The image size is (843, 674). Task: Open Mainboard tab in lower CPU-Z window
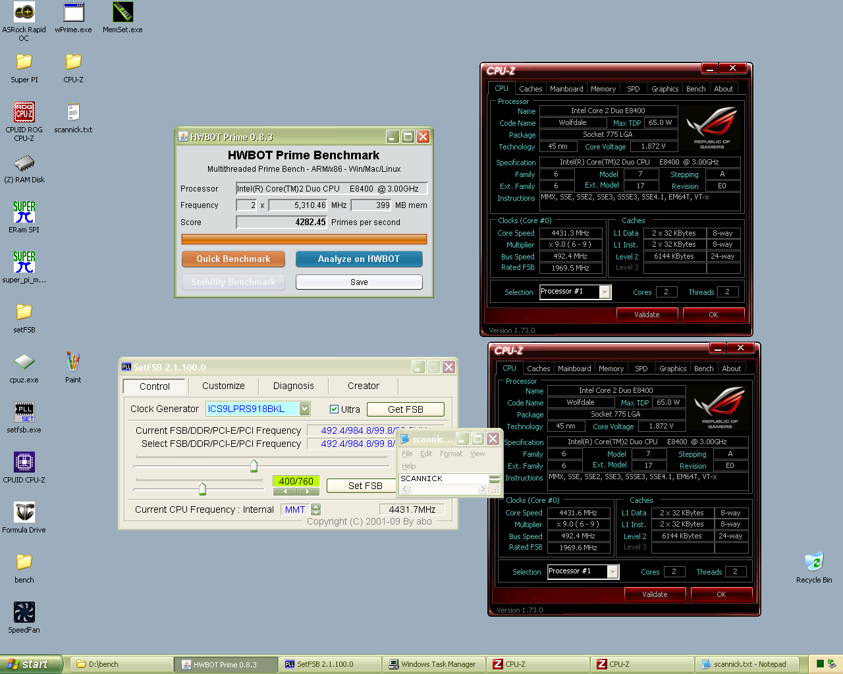pos(574,369)
